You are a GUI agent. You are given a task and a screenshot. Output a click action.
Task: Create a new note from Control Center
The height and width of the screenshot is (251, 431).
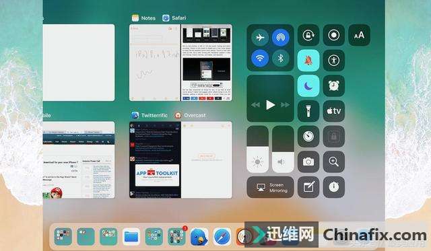coord(308,187)
